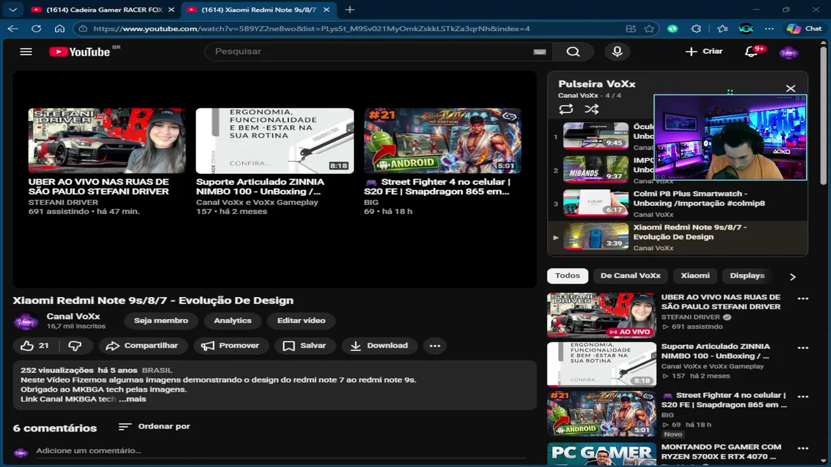Screen dimensions: 831x467
Task: Select the Displays filter chip
Action: click(x=747, y=276)
